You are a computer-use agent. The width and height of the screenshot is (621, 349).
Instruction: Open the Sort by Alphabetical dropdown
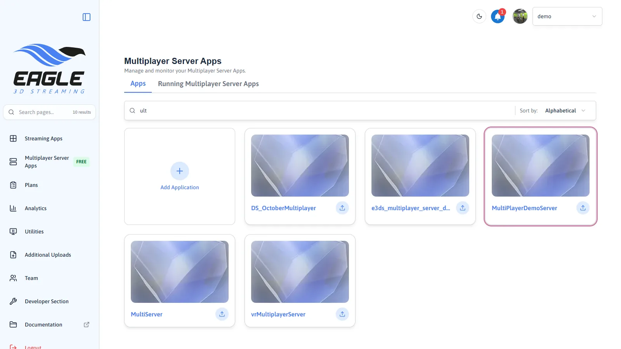(x=565, y=111)
